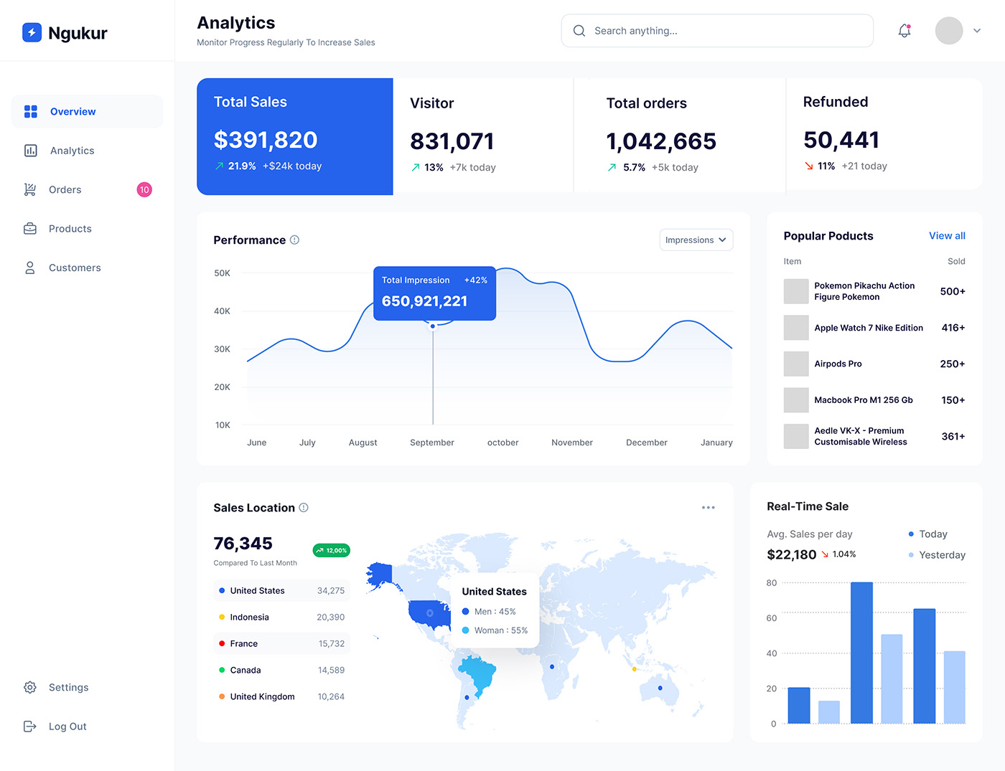Click the Performance info icon
Viewport: 1005px width, 771px height.
coord(294,240)
